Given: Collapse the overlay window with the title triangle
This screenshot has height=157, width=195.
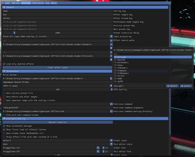Looking at the screenshot, I should pos(3,3).
